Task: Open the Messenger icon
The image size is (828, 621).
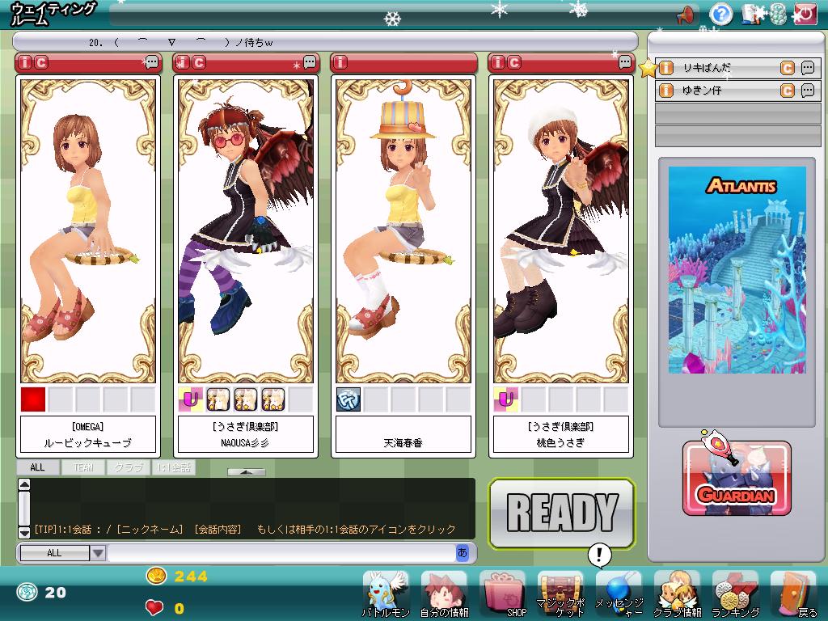Action: [619, 594]
